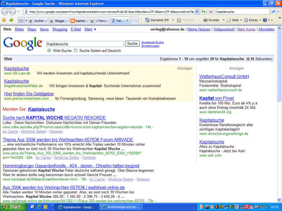Click the scrollbar up arrow
The image size is (282, 211).
279,28
